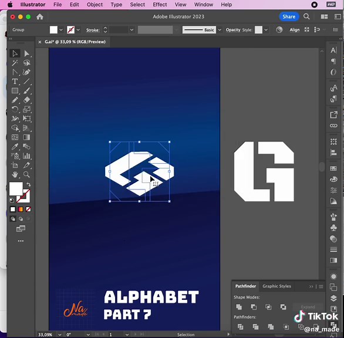Select the Free Transform tool
This screenshot has width=344, height=338.
[x=26, y=119]
